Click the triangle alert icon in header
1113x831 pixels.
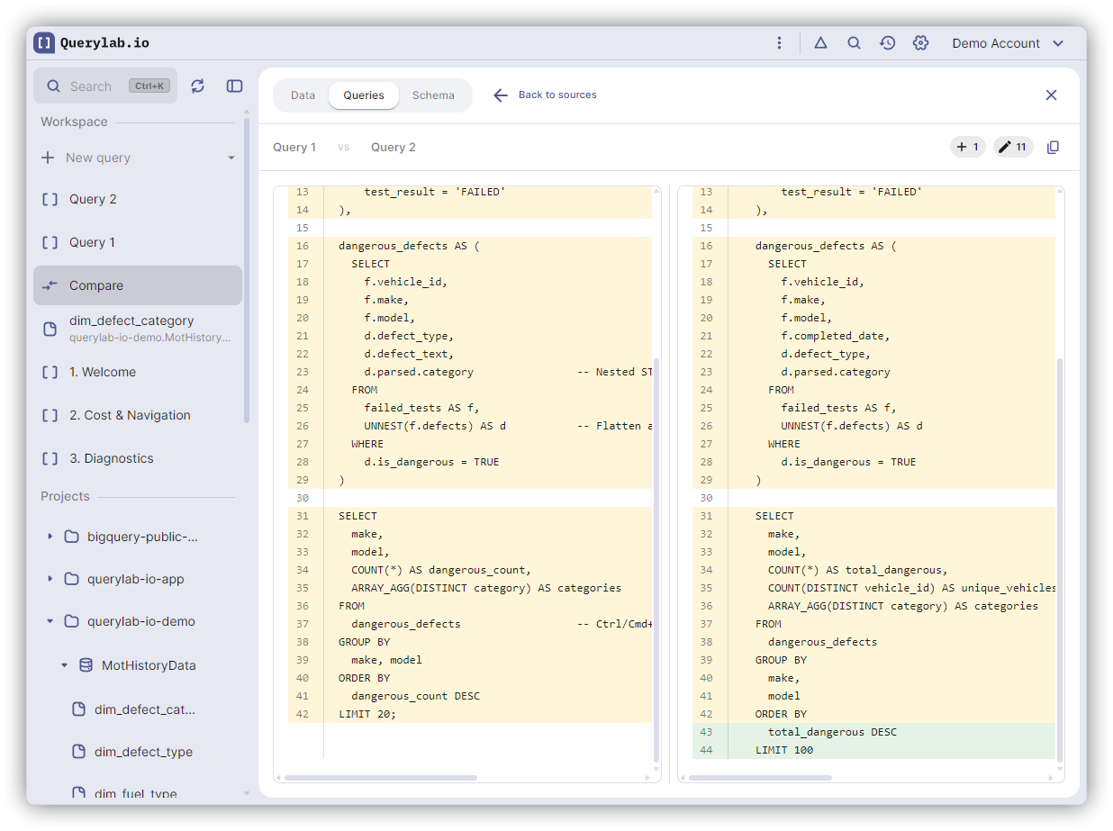[x=820, y=43]
